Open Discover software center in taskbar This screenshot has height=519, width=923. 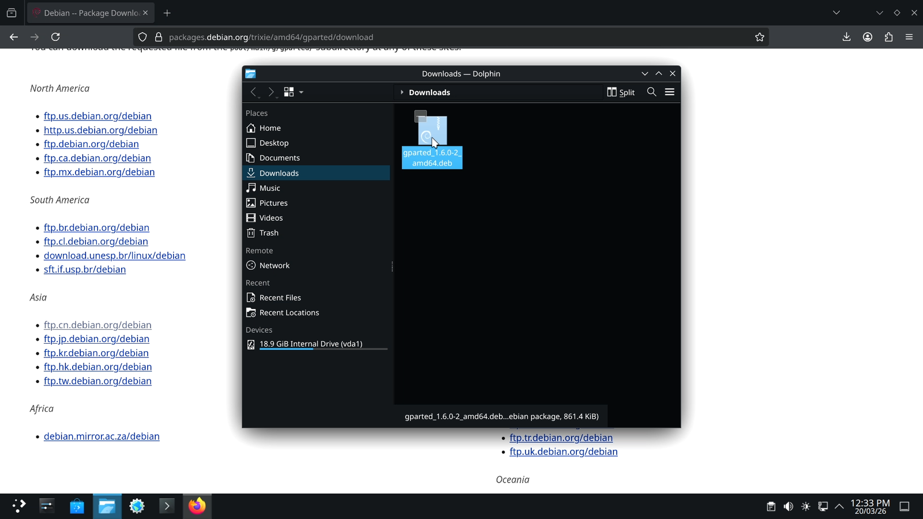pyautogui.click(x=77, y=506)
